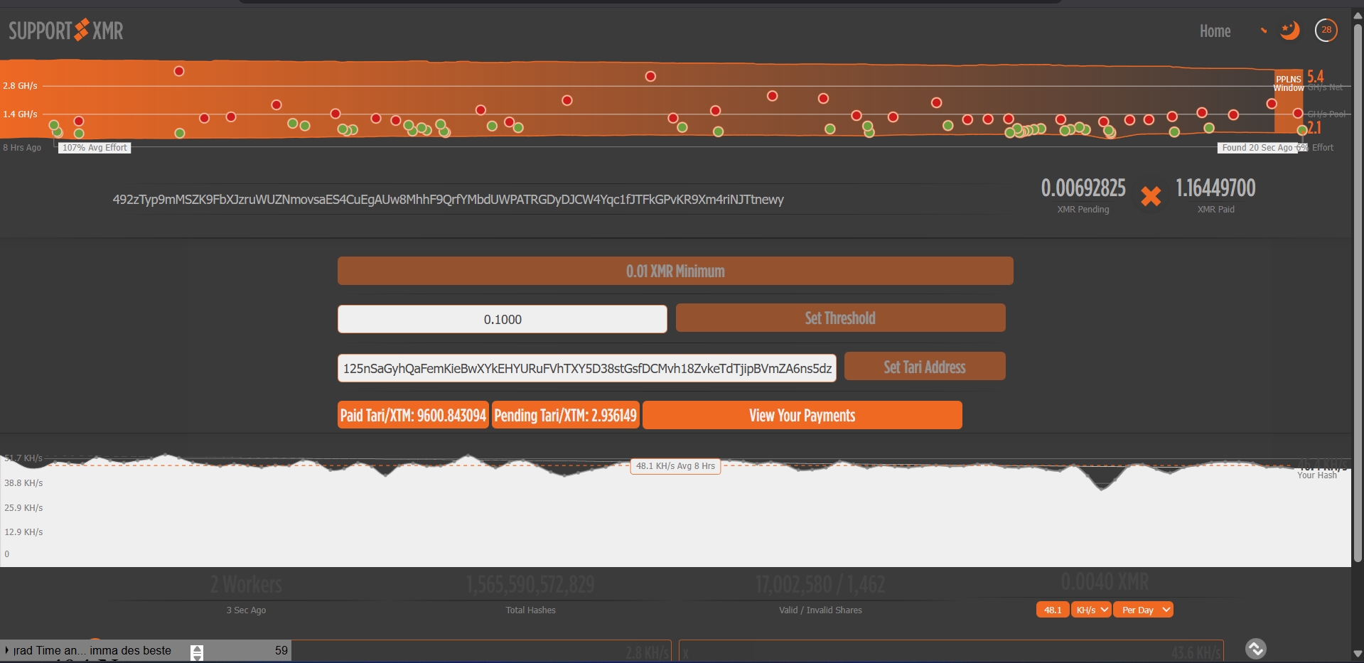The height and width of the screenshot is (663, 1364).
Task: Click the SupportXMR logo
Action: 66,31
